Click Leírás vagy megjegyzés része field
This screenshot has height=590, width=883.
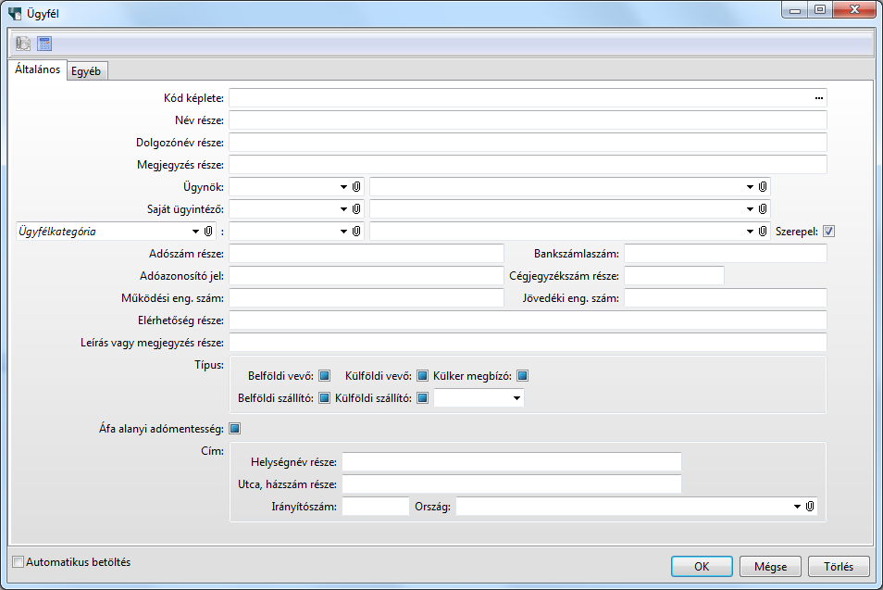tap(528, 343)
